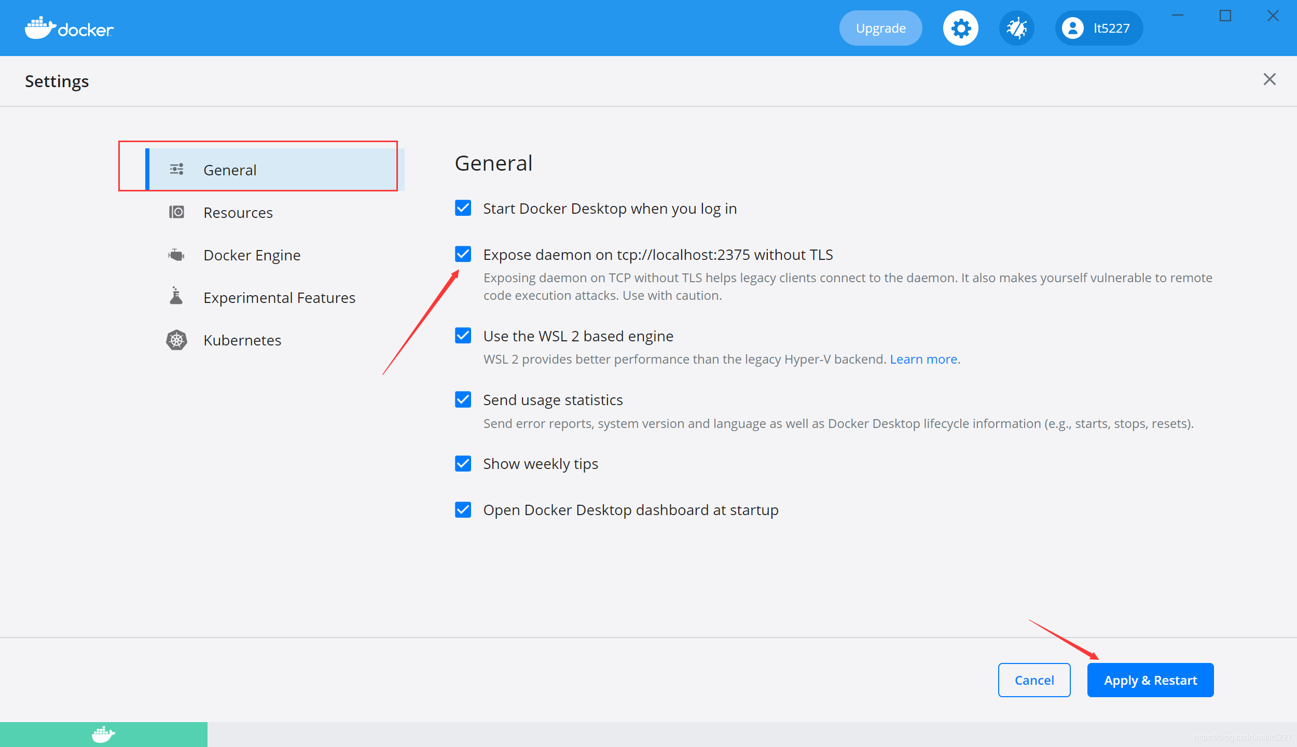The width and height of the screenshot is (1297, 747).
Task: Toggle Show weekly tips checkbox
Action: (x=463, y=463)
